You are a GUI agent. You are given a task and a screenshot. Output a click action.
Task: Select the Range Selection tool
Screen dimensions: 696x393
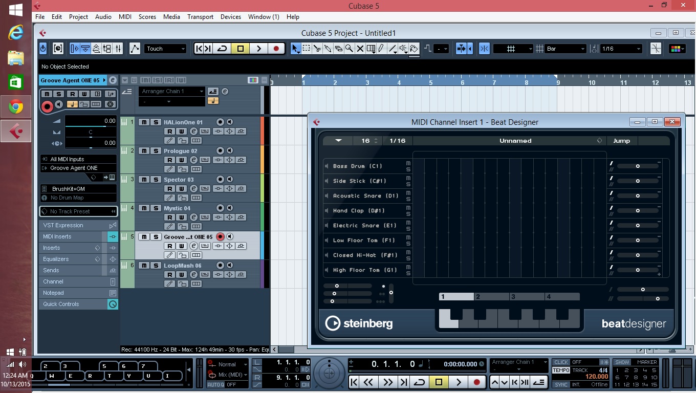coord(306,49)
